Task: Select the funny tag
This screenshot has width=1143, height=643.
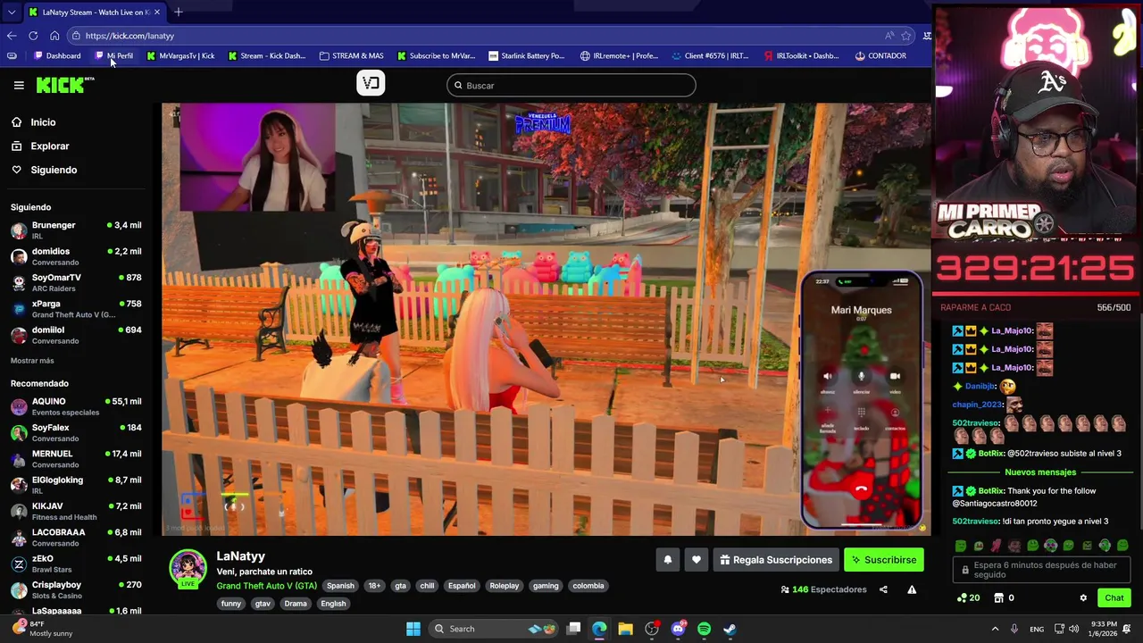Action: pos(231,604)
